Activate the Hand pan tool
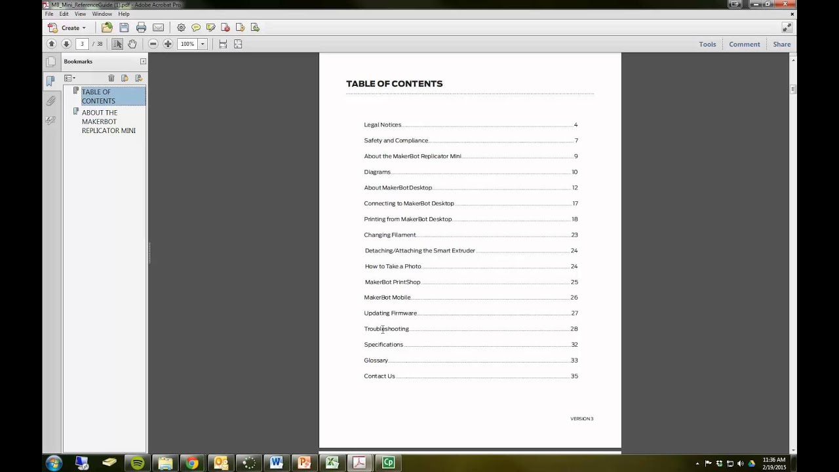 (132, 44)
